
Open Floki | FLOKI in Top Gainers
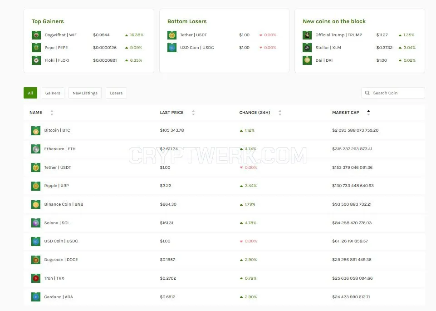click(x=57, y=60)
